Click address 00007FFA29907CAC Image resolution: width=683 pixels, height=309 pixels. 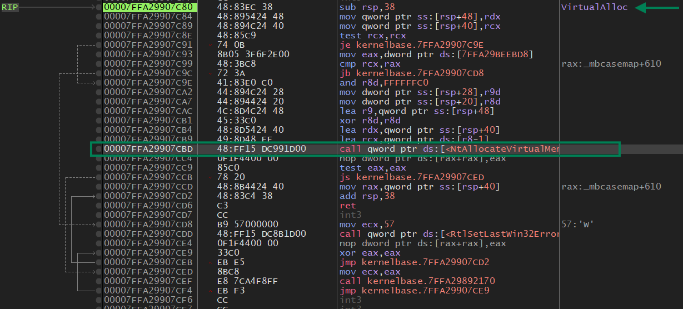[x=148, y=111]
